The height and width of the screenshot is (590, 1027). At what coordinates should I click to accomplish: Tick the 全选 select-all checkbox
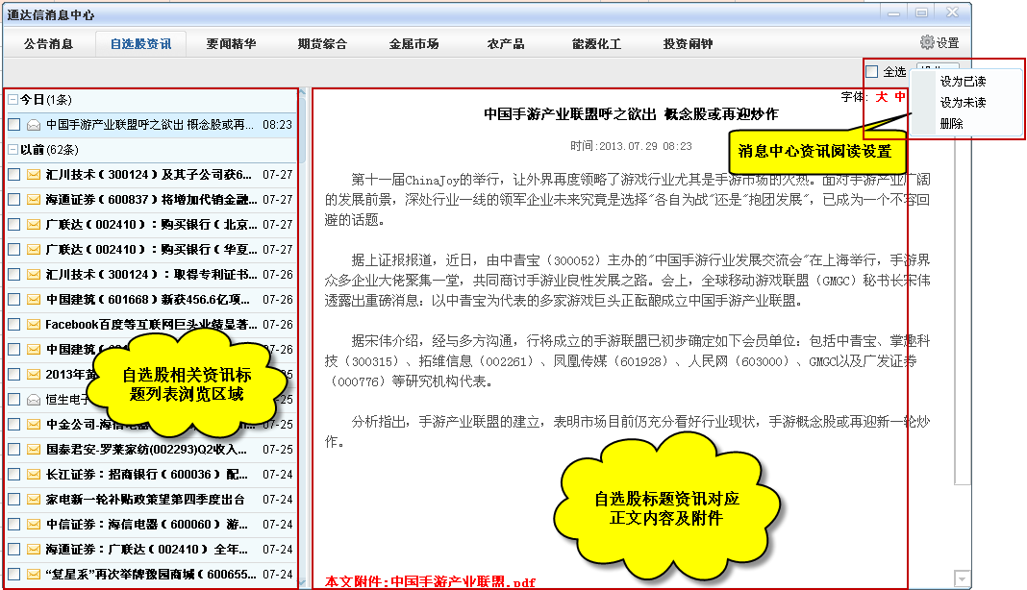click(872, 72)
